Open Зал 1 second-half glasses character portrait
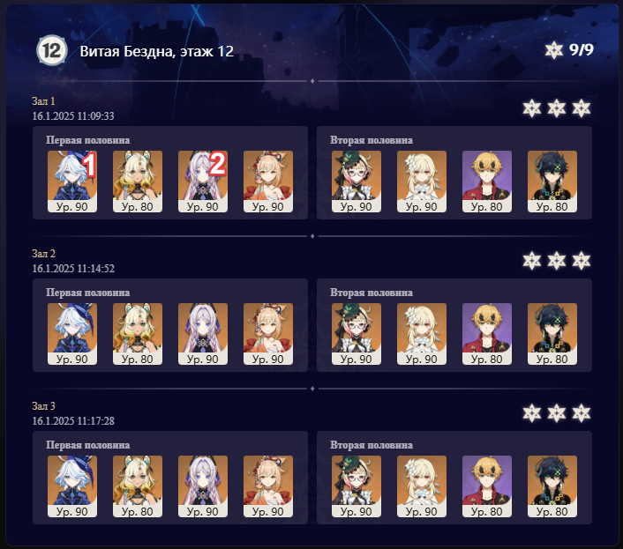The height and width of the screenshot is (549, 623). 357,182
